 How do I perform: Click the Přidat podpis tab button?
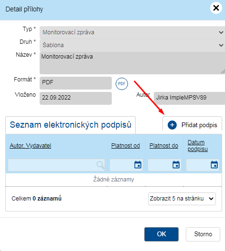click(x=192, y=125)
